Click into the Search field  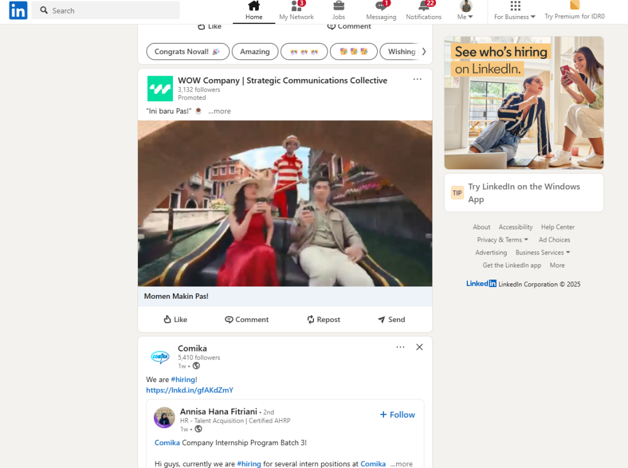[x=105, y=10]
